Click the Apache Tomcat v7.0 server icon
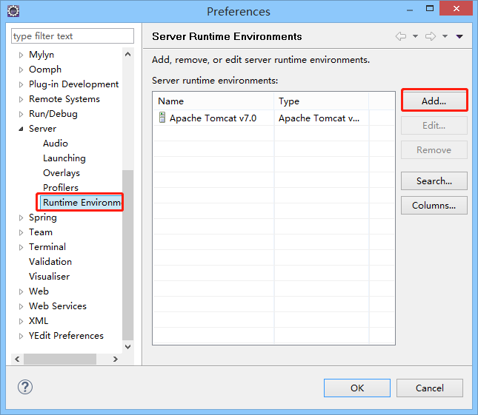 point(162,118)
